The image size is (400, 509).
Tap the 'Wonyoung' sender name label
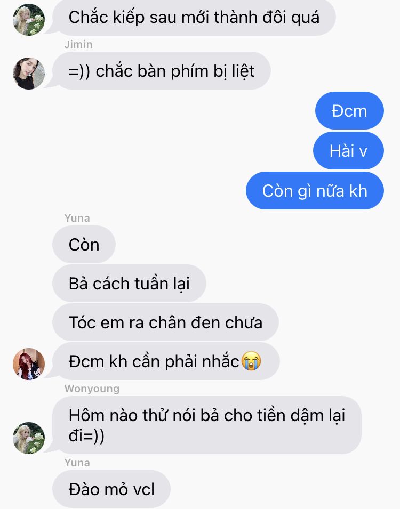pyautogui.click(x=92, y=389)
